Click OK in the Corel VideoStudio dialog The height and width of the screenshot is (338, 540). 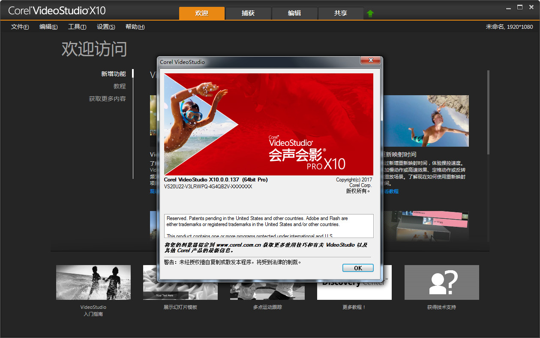[358, 268]
